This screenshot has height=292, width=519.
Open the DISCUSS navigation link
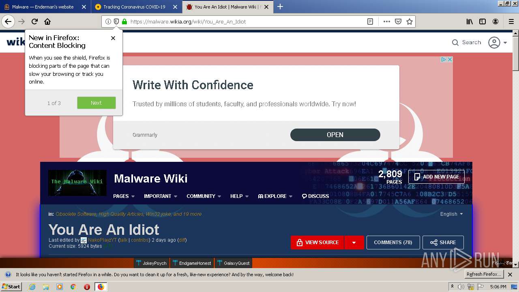[x=315, y=196]
